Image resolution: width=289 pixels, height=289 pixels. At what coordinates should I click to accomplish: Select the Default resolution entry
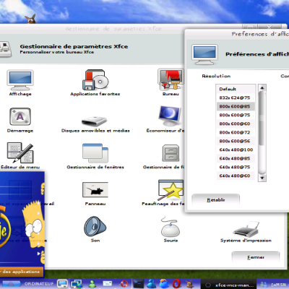tap(236, 89)
